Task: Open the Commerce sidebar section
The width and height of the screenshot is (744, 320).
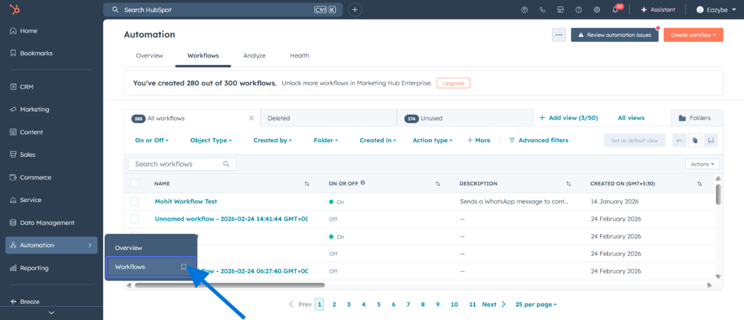Action: [x=31, y=177]
